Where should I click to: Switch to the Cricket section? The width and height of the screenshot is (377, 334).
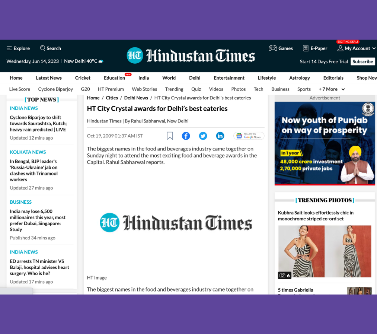pyautogui.click(x=83, y=78)
